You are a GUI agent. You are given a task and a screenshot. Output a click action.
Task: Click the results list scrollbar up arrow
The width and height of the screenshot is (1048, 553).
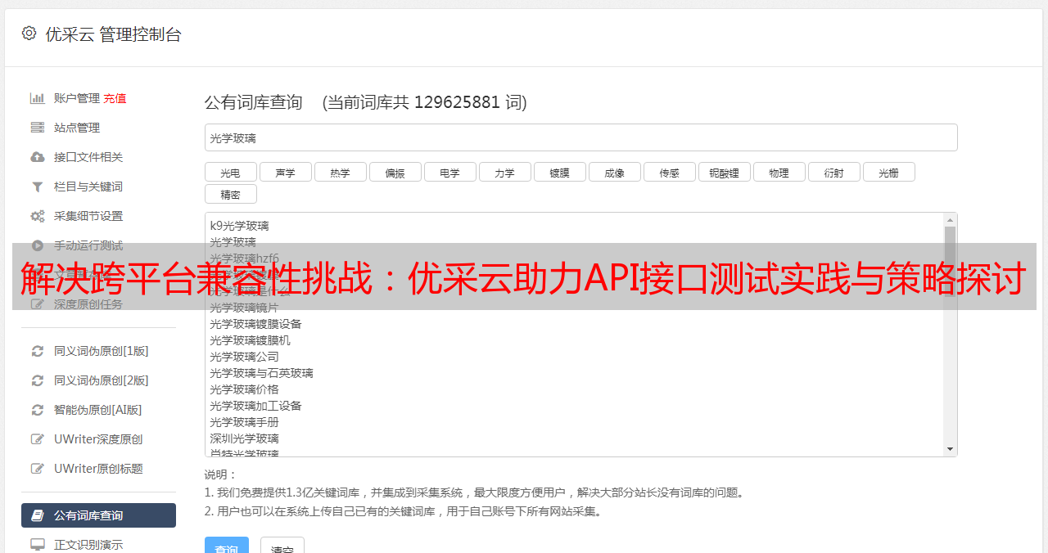(950, 220)
